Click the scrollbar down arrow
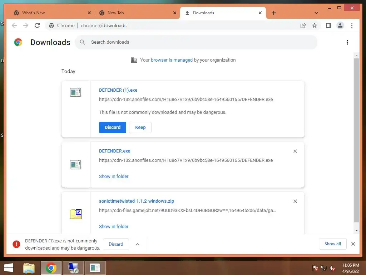 356,231
